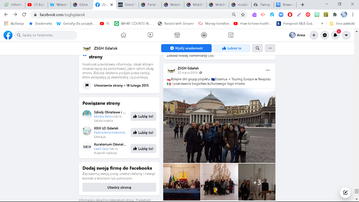The width and height of the screenshot is (359, 202).
Task: Open account dropdown arrow menu
Action: pyautogui.click(x=346, y=35)
